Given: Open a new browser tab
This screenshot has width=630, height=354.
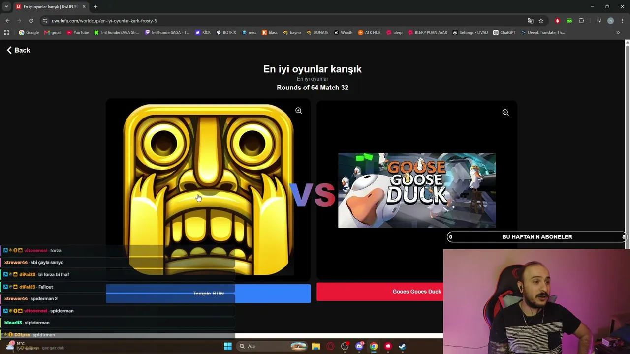Looking at the screenshot, I should [x=95, y=6].
